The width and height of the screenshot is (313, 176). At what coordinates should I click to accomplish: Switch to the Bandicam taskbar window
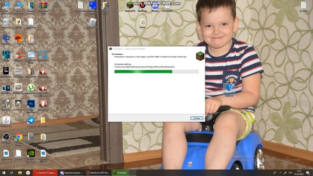click(x=98, y=173)
